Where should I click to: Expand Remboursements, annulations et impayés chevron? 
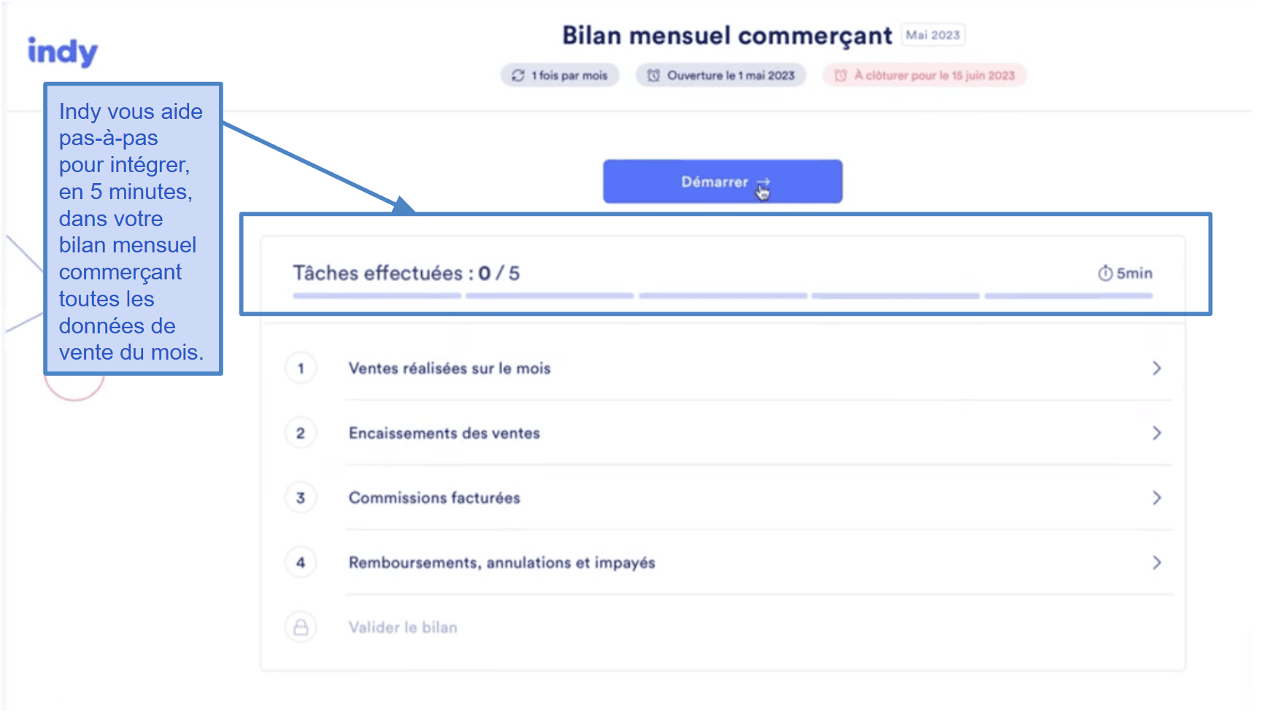tap(1157, 562)
